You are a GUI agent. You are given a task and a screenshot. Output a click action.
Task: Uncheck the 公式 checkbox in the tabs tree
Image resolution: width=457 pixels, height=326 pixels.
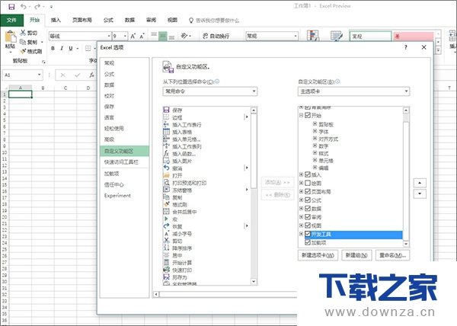(x=308, y=200)
